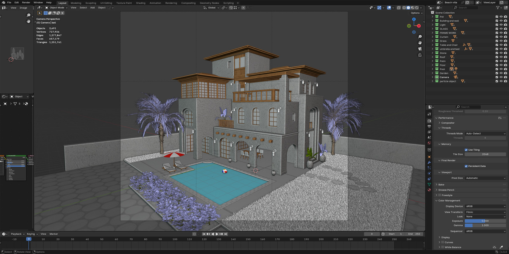Click the Options button in viewport
509x254 pixels.
point(416,13)
